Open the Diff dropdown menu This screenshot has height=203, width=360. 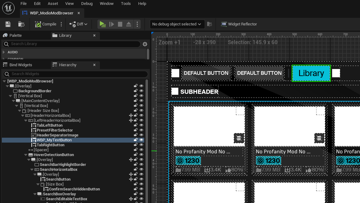click(x=79, y=24)
